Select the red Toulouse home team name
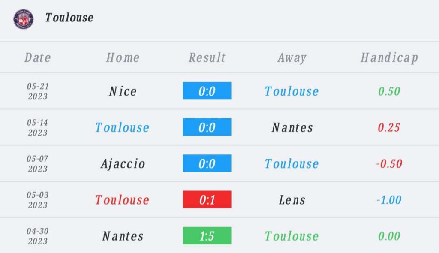 (x=122, y=199)
